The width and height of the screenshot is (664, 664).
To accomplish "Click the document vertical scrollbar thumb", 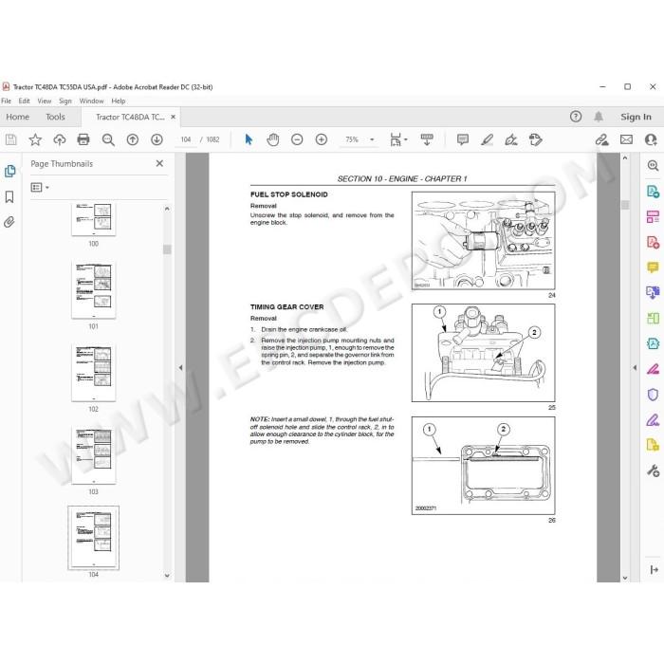I will point(625,205).
